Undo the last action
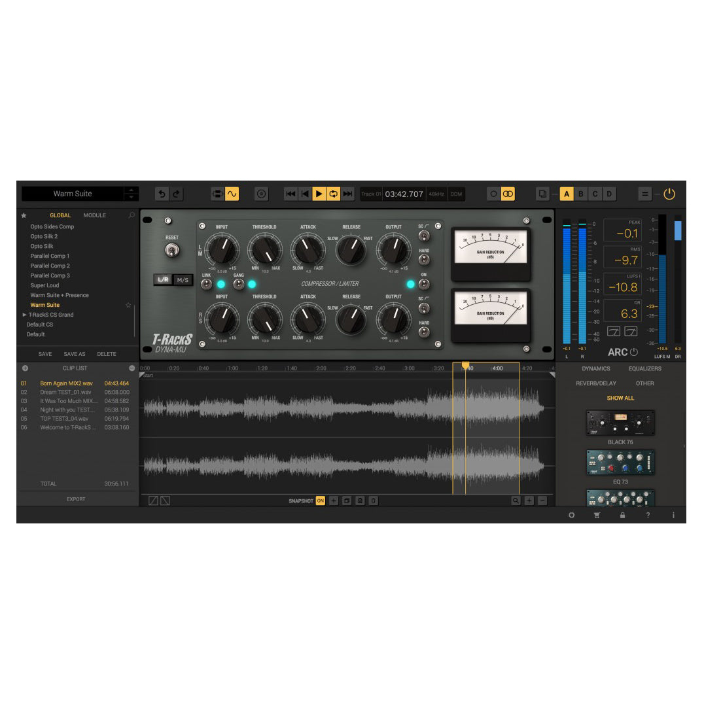The height and width of the screenshot is (704, 704). [162, 194]
